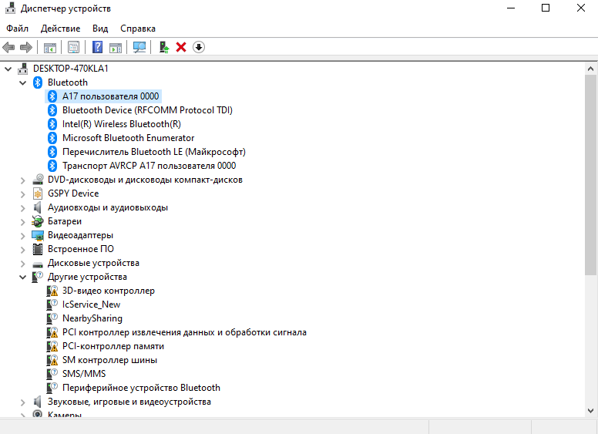This screenshot has height=434, width=598.
Task: Select the NearbySharing device
Action: (x=92, y=318)
